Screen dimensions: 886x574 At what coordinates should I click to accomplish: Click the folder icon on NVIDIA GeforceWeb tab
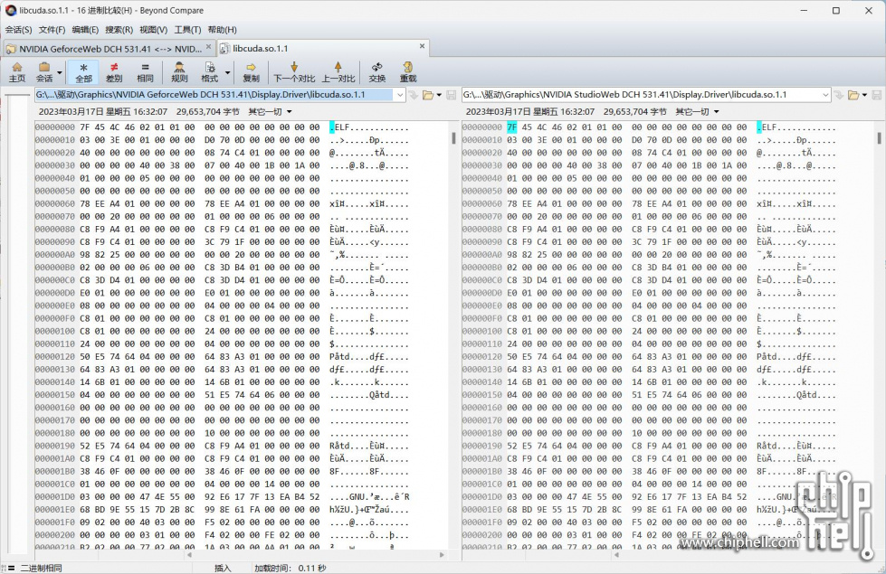(x=11, y=49)
